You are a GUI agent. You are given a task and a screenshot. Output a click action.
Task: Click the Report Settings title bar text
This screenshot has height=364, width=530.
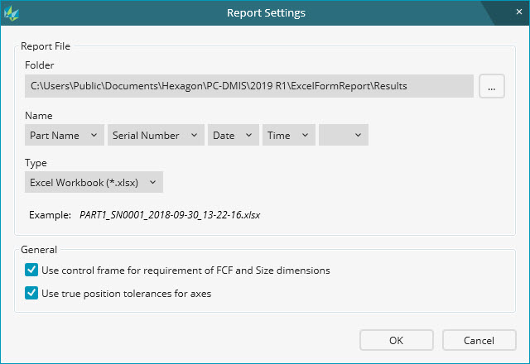[266, 13]
